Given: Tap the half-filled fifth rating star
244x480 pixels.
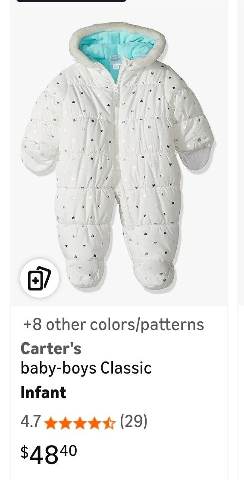Looking at the screenshot, I should pyautogui.click(x=109, y=423).
